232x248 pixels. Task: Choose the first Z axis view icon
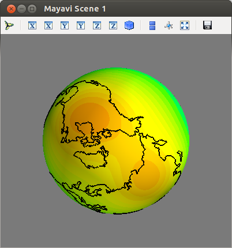(97, 25)
